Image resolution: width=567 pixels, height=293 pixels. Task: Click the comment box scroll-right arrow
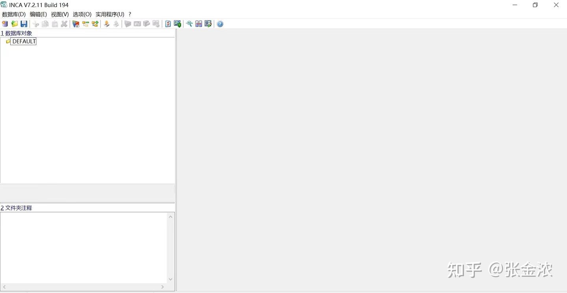coord(163,287)
